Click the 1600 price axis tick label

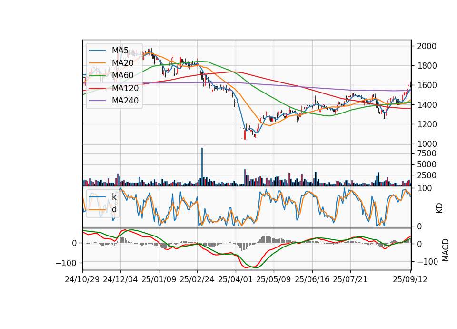[427, 85]
